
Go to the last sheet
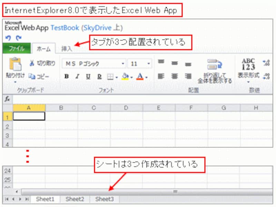[x=27, y=199]
